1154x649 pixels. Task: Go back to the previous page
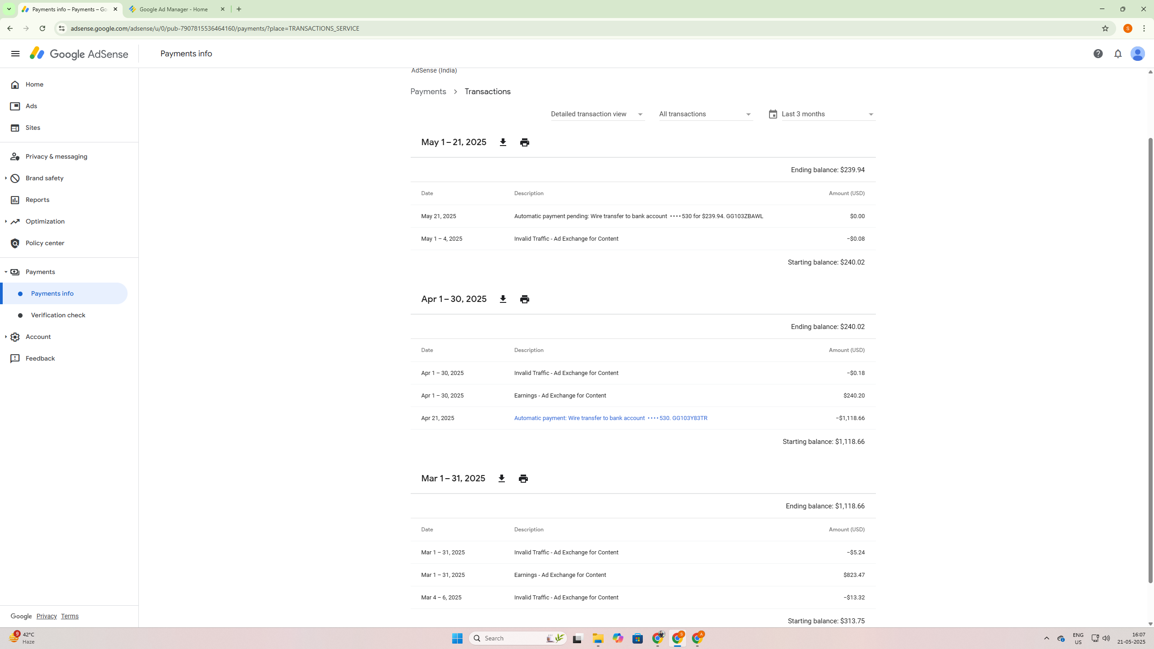(x=9, y=28)
